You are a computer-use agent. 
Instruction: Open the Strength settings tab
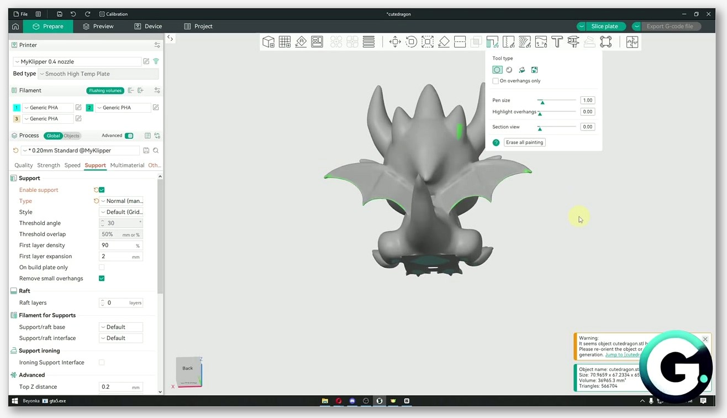pyautogui.click(x=49, y=165)
